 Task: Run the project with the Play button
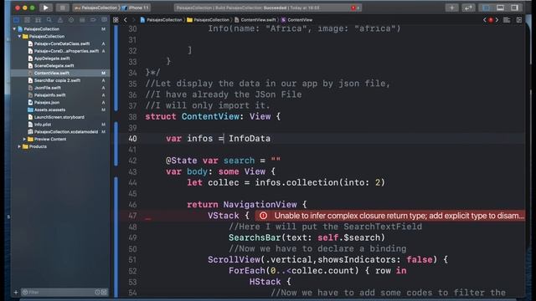[x=45, y=8]
